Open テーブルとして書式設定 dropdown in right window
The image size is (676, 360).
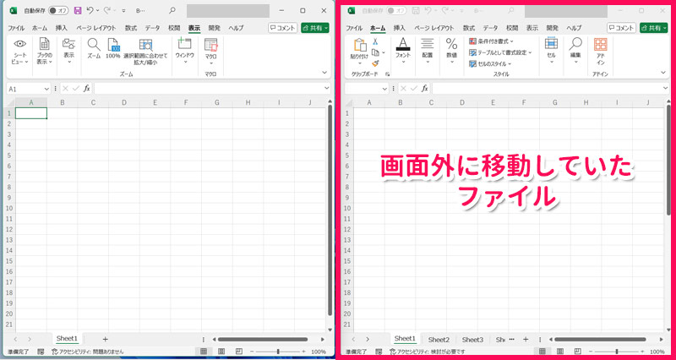tap(500, 52)
